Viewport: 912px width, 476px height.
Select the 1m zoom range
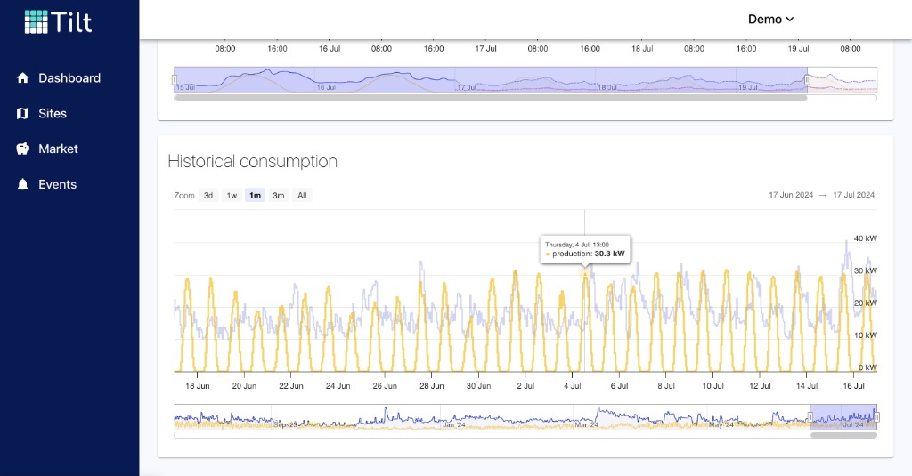(256, 196)
